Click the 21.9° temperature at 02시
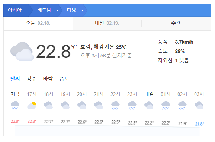 (x=183, y=123)
